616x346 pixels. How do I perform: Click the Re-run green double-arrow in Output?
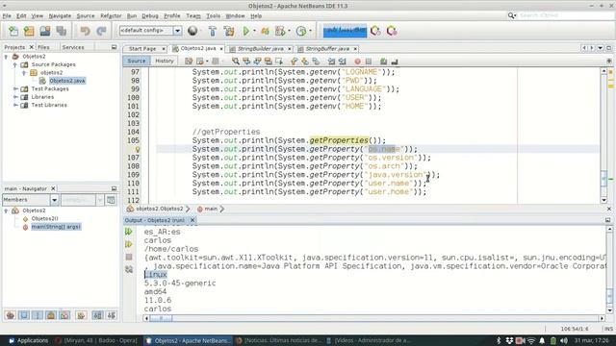(128, 232)
